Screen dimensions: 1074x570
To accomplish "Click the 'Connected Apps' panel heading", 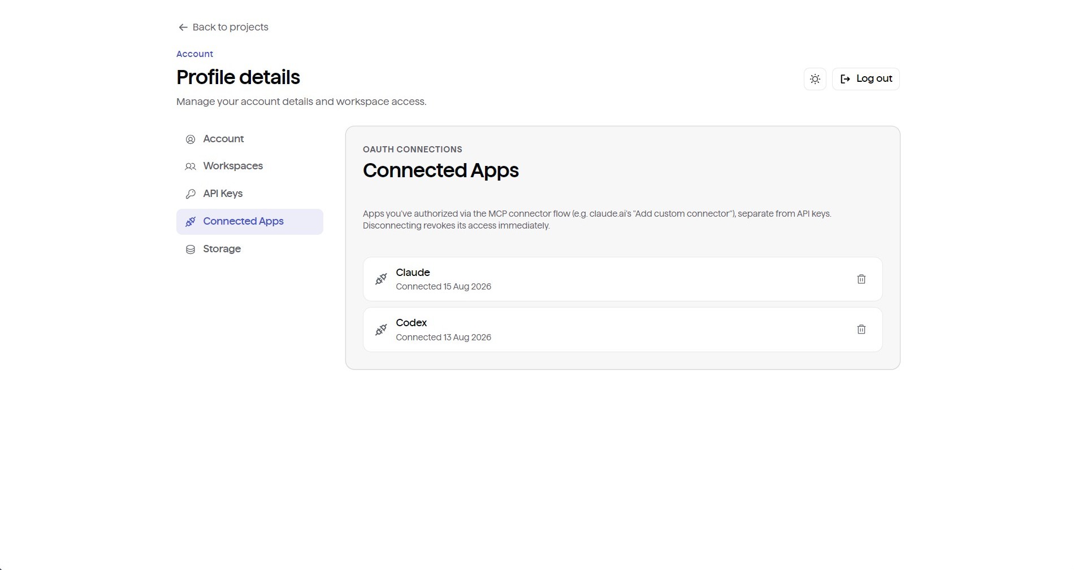I will click(x=440, y=170).
